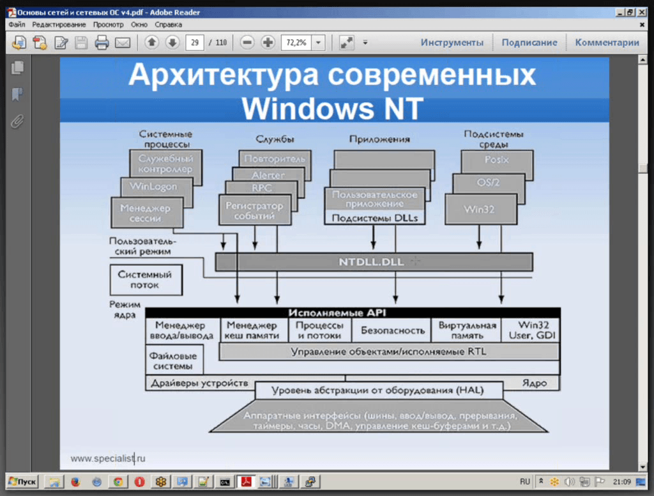
Task: Click the fit page/full view arrows icon
Action: coord(346,42)
